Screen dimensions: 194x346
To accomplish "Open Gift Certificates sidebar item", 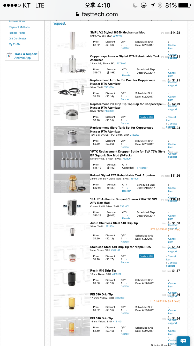I will tap(18, 39).
